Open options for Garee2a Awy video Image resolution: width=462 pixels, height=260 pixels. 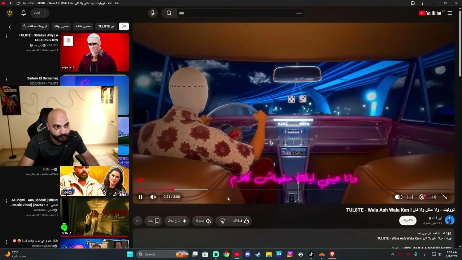[6, 36]
